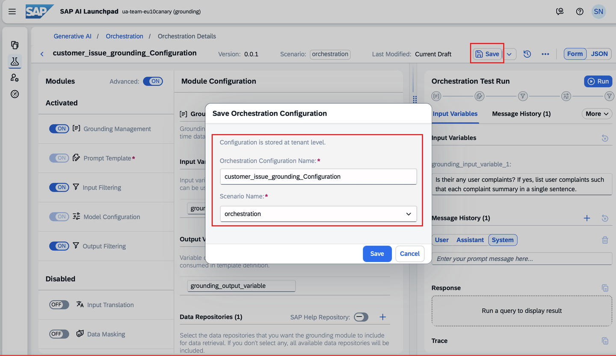Click the SAP logo

(40, 12)
